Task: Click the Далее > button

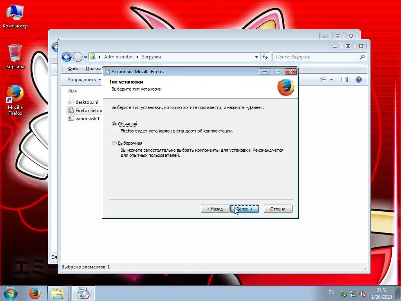Action: coord(244,209)
